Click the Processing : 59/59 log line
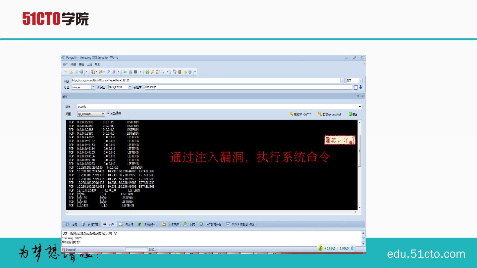Image resolution: width=477 pixels, height=268 pixels. point(72,238)
